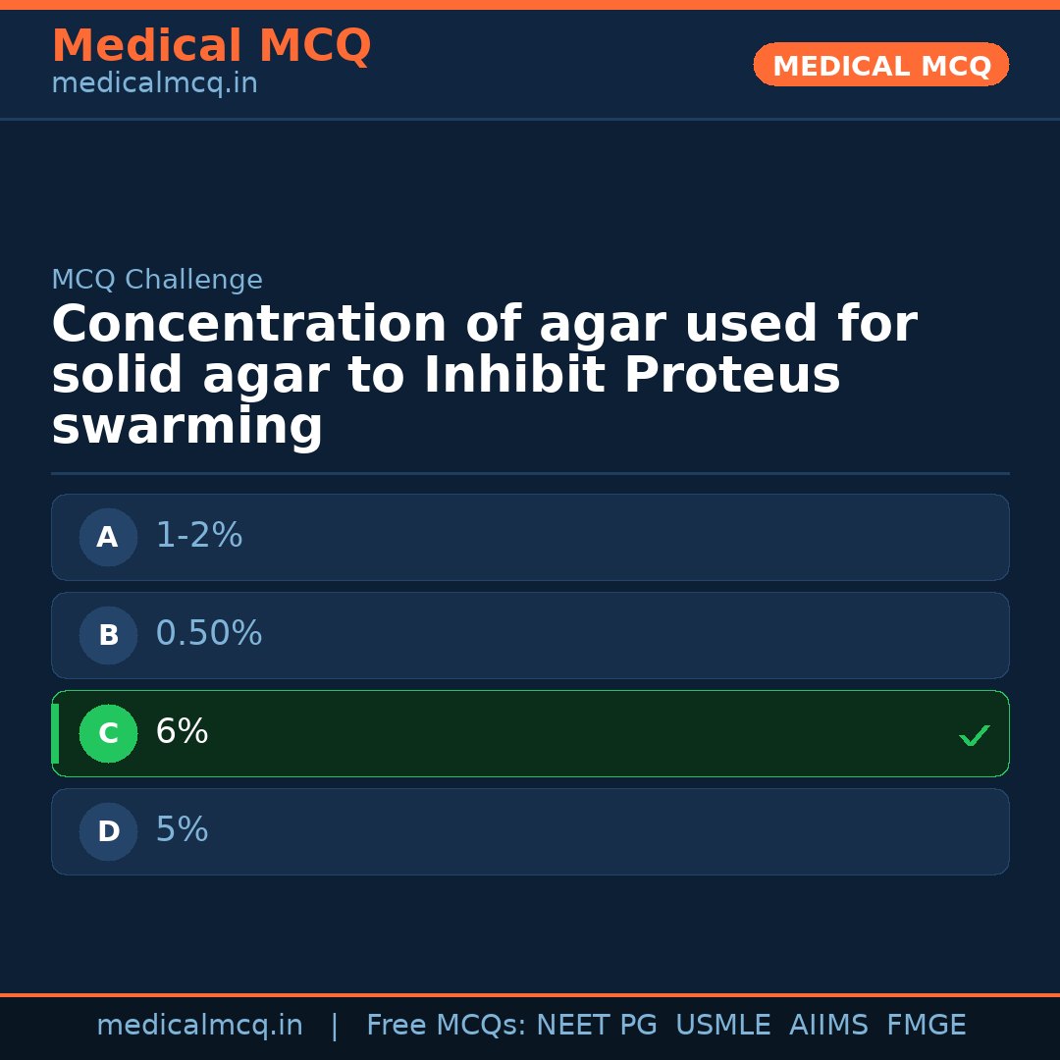Click the "Medical MCQ" header title
Viewport: 1060px width, 1060px height.
tap(211, 46)
